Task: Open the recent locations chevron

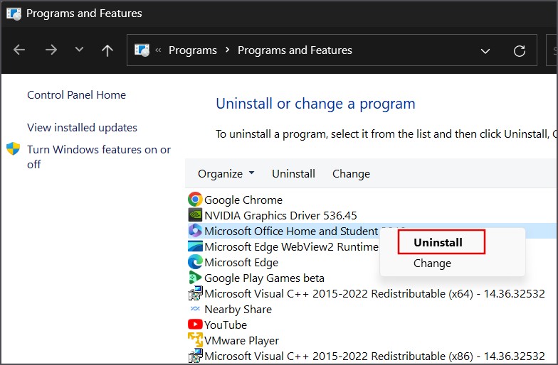Action: 79,50
